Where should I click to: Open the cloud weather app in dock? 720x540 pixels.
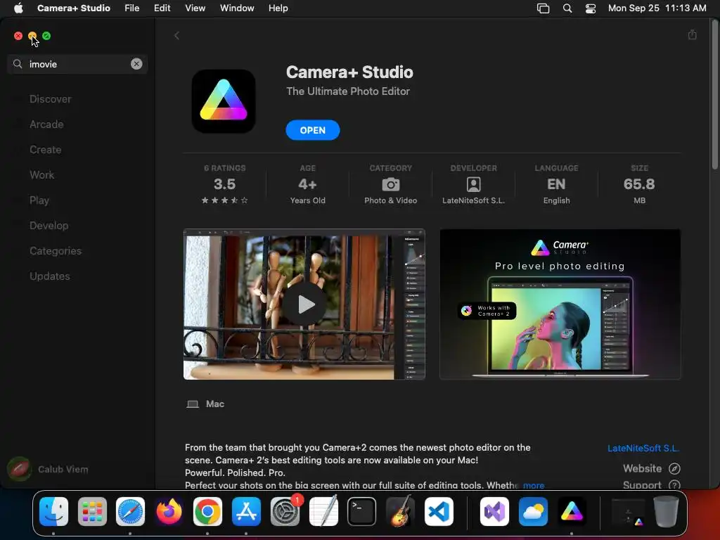pyautogui.click(x=533, y=511)
